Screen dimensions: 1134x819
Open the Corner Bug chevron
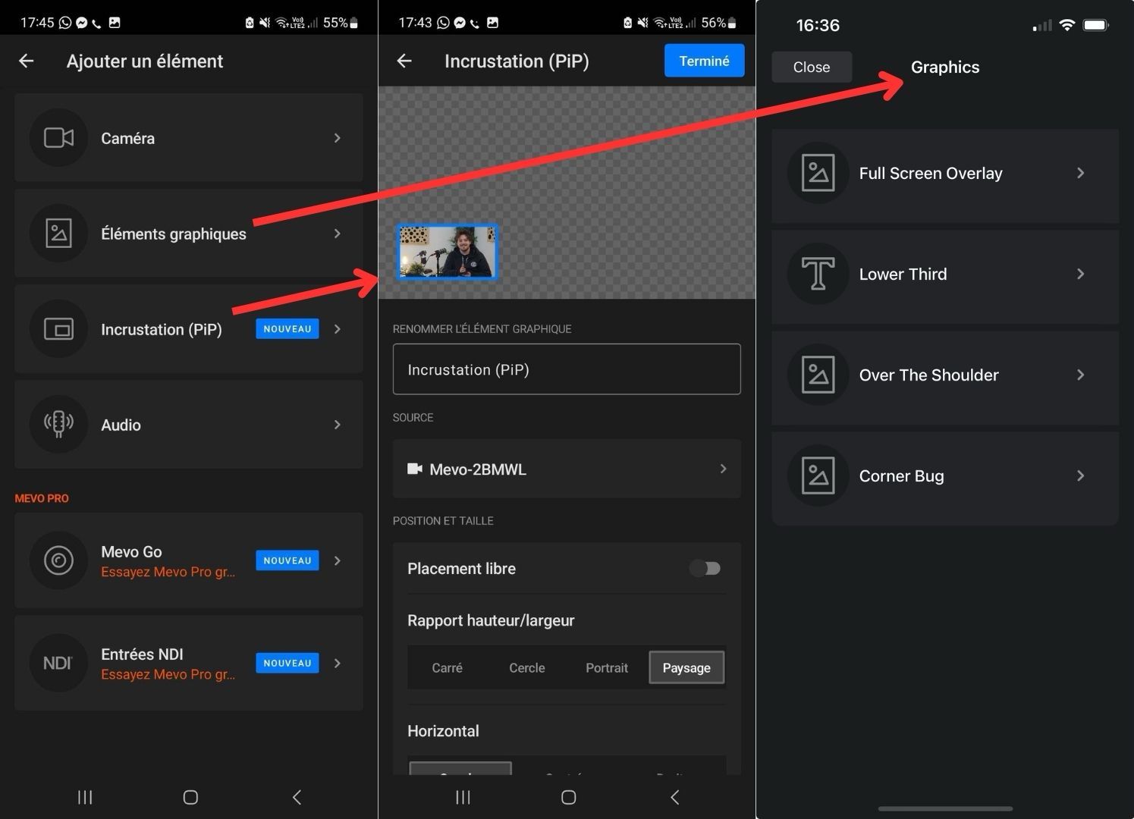click(x=1080, y=476)
